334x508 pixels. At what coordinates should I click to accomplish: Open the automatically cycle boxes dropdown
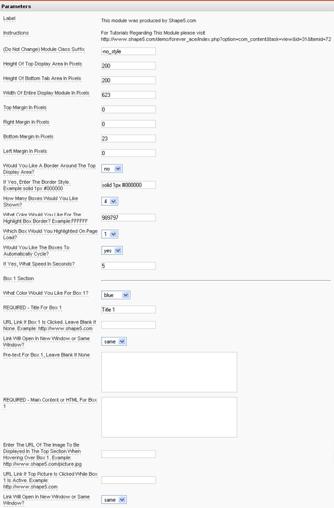click(112, 251)
